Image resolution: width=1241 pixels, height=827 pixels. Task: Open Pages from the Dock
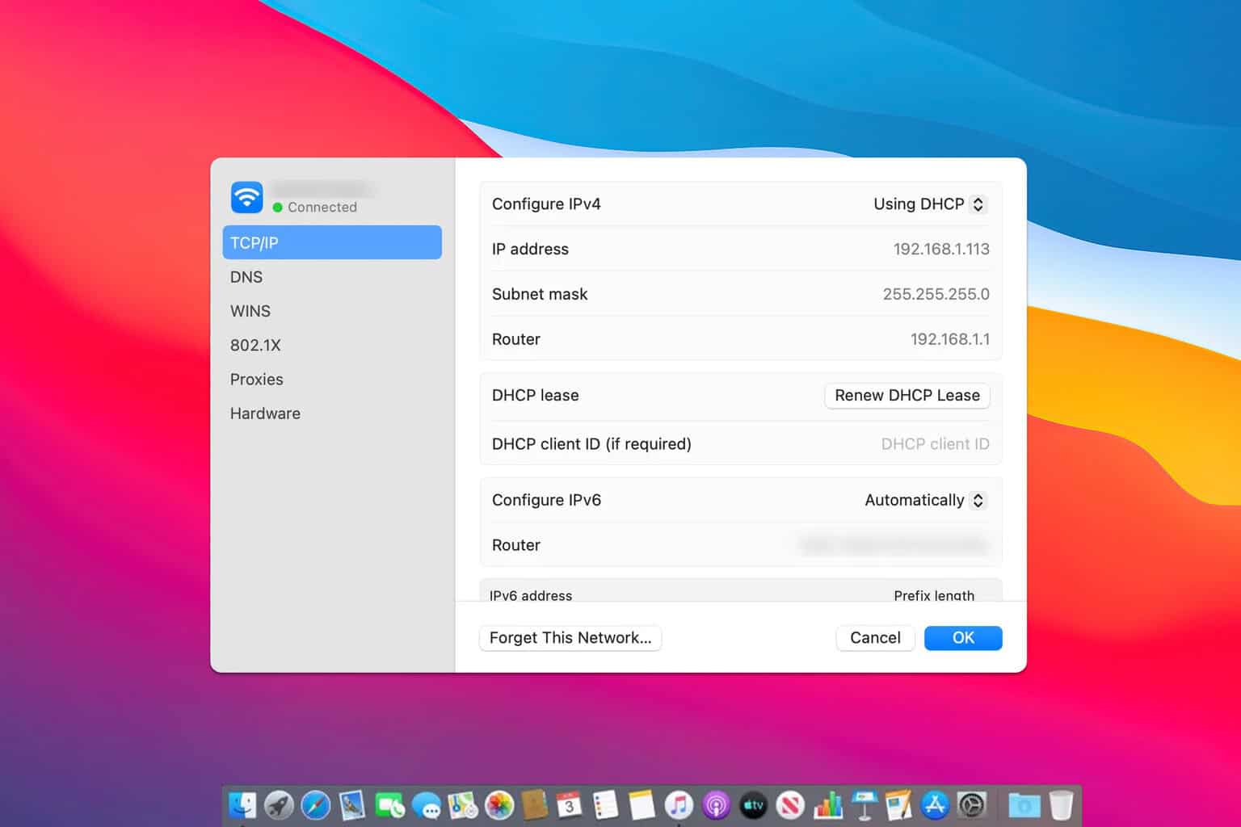898,805
